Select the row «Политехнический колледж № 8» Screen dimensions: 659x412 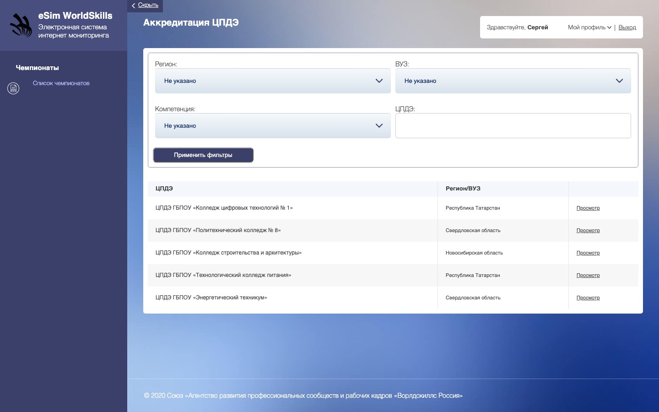(x=393, y=231)
